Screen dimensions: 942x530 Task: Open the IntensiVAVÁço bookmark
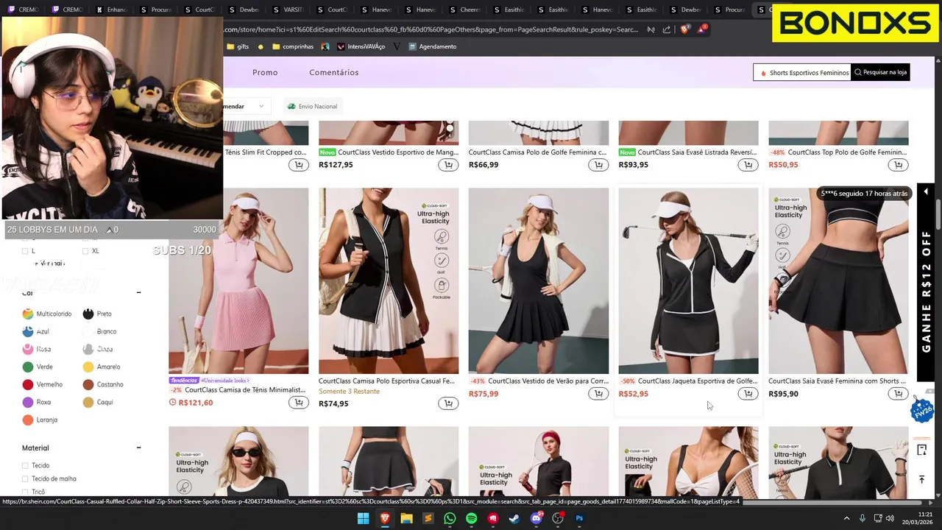click(x=361, y=46)
